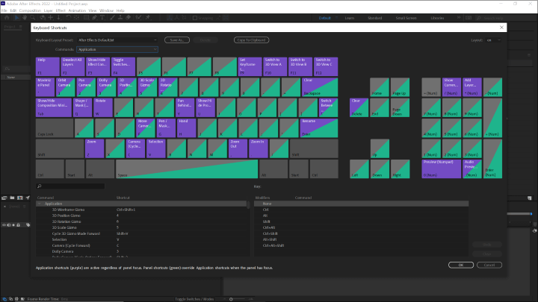The image size is (538, 302).
Task: Click Copy To Clipboard button
Action: [252, 40]
